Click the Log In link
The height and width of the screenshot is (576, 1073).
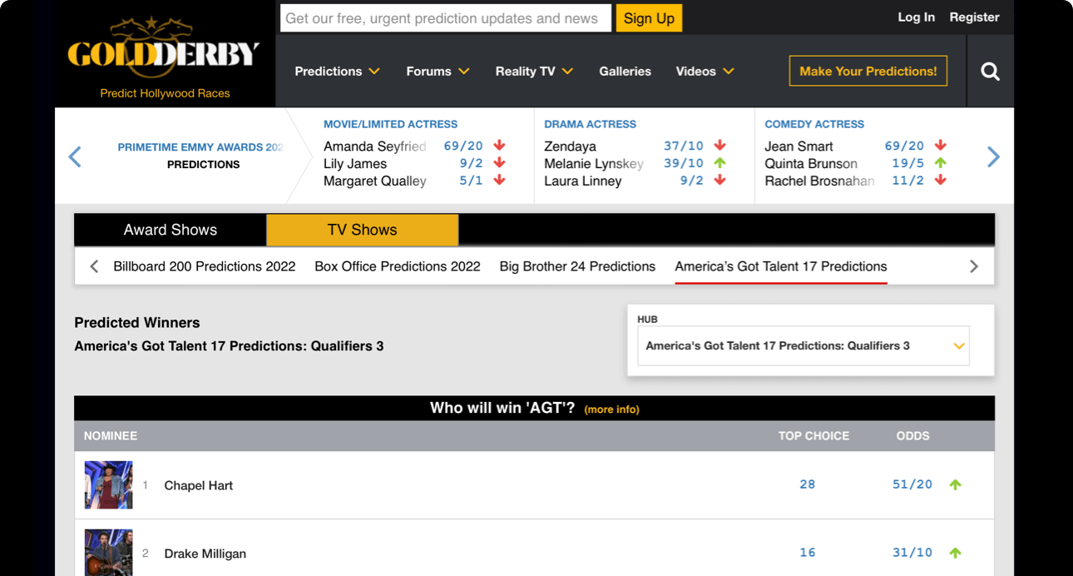(917, 17)
